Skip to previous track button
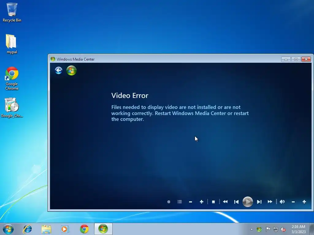Screen dimensions: 314x235 (236, 202)
